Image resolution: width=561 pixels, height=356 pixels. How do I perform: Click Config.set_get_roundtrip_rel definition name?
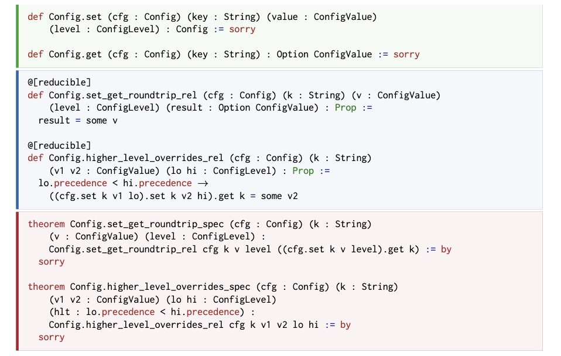point(123,95)
